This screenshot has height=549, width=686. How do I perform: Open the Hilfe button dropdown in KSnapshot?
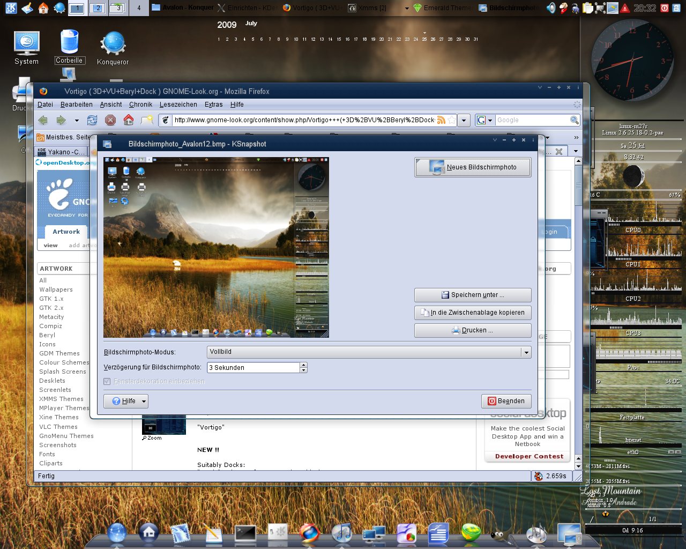pos(143,401)
